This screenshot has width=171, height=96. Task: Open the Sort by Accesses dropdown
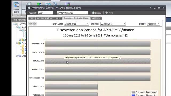(x=159, y=24)
